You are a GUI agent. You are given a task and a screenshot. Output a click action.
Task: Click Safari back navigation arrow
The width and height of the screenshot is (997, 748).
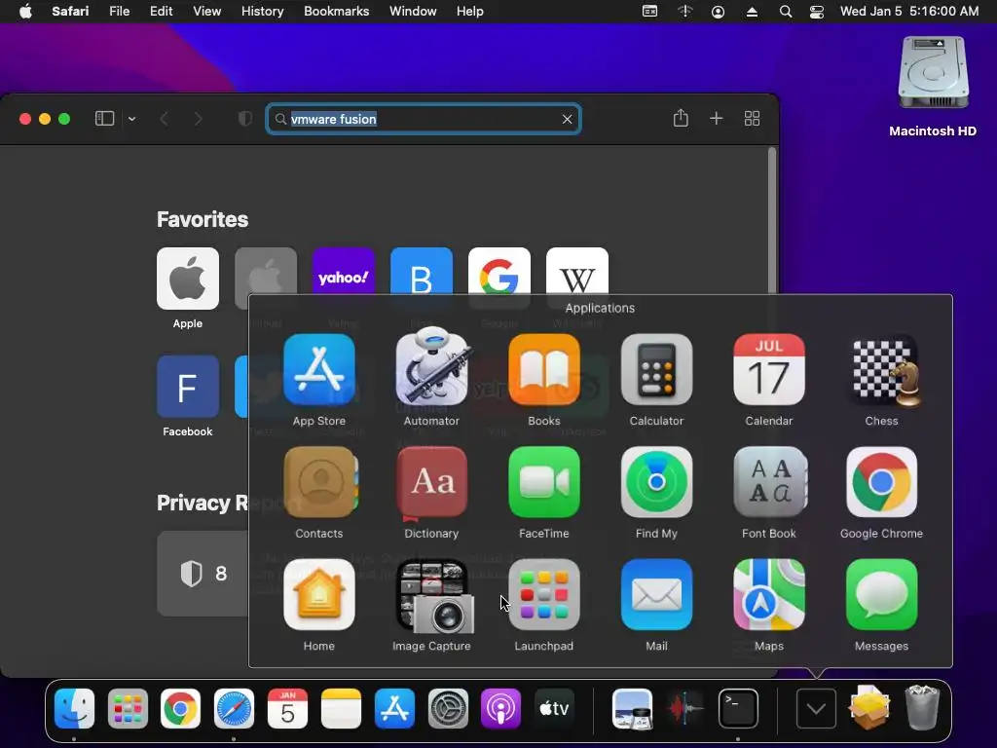164,119
